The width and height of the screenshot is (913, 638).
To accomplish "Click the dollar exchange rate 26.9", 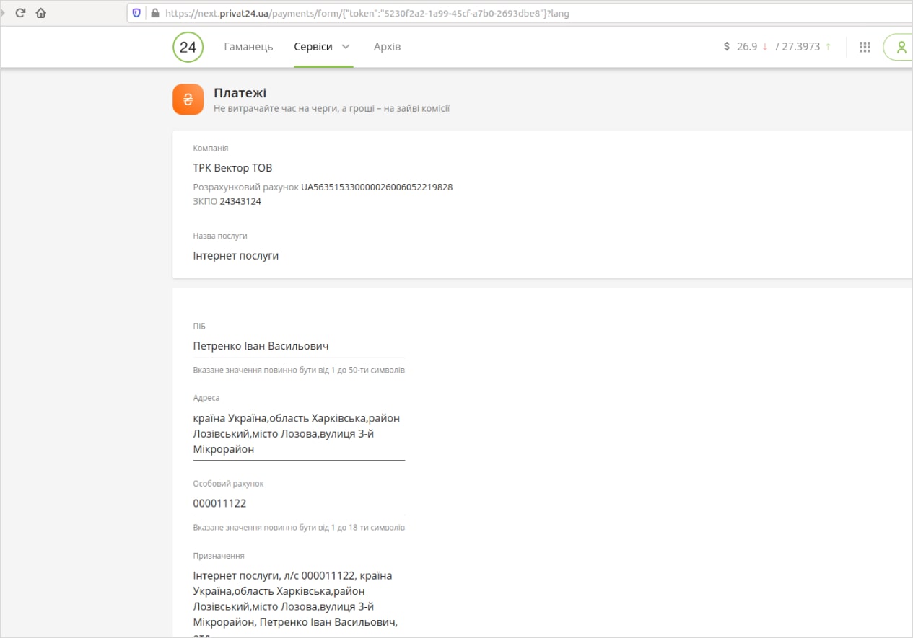I will coord(747,47).
